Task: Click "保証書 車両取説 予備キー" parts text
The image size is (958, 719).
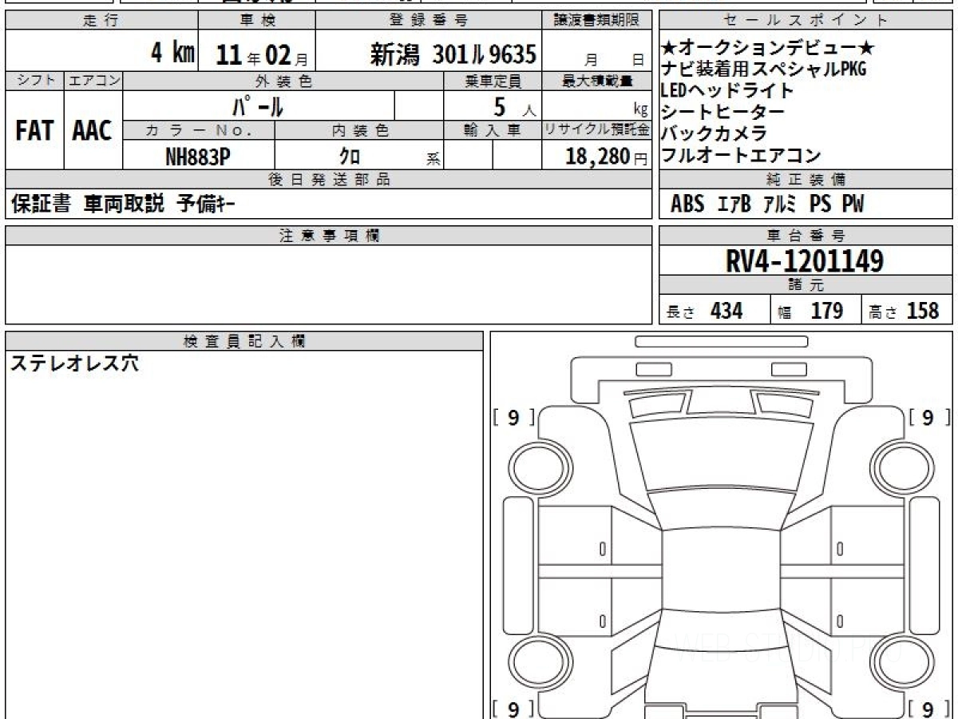Action: pos(123,205)
